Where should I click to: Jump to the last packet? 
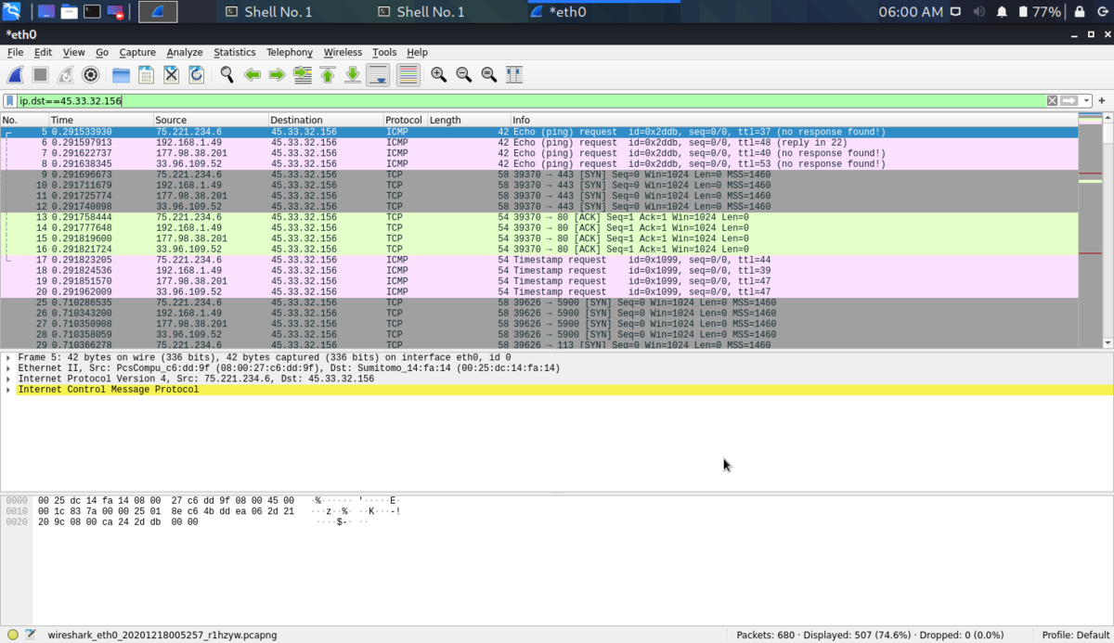(x=352, y=75)
